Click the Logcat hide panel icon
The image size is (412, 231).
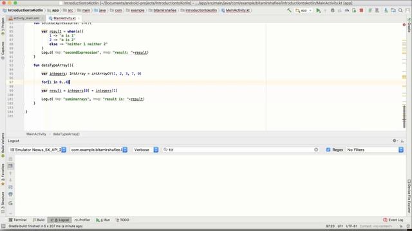(x=402, y=141)
